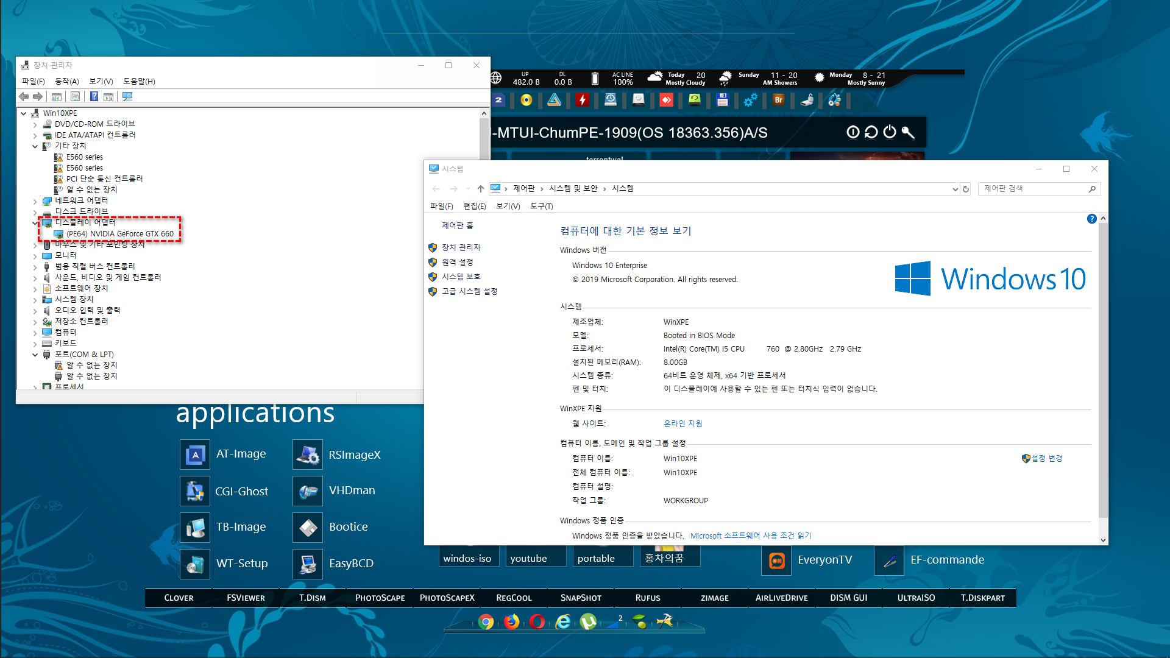Expand the 시스템 장치 node
Screen dimensions: 1170x658
pyautogui.click(x=35, y=300)
